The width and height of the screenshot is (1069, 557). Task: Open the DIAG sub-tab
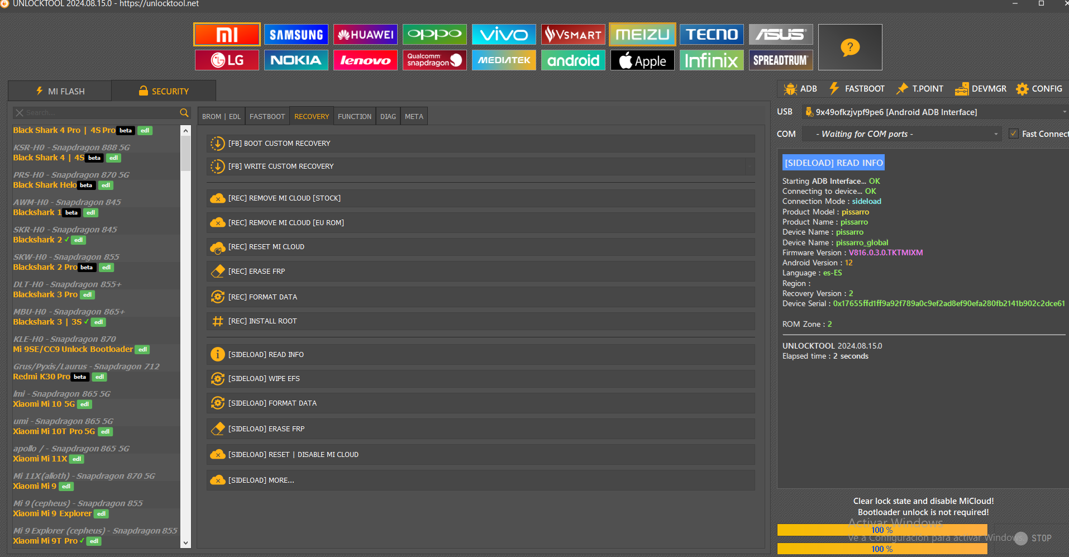tap(388, 116)
